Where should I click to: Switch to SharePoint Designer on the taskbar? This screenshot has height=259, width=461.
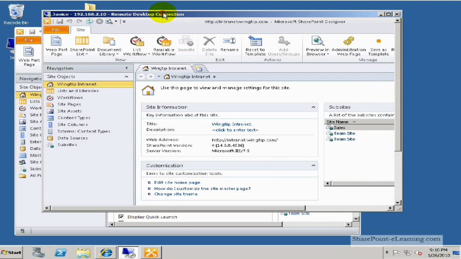point(151,253)
